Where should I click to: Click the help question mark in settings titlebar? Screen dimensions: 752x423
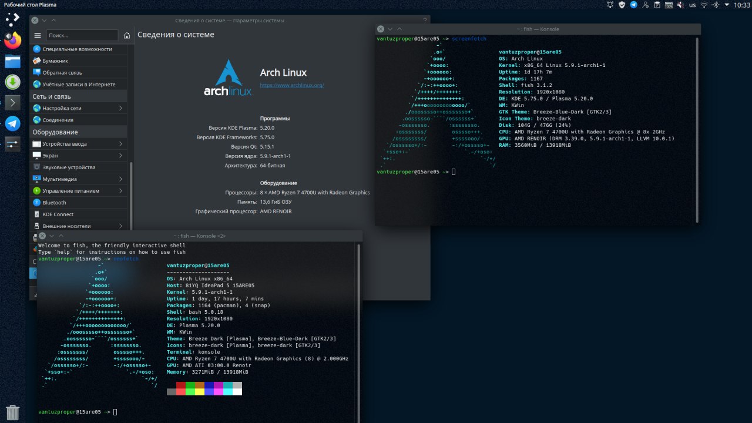point(425,21)
